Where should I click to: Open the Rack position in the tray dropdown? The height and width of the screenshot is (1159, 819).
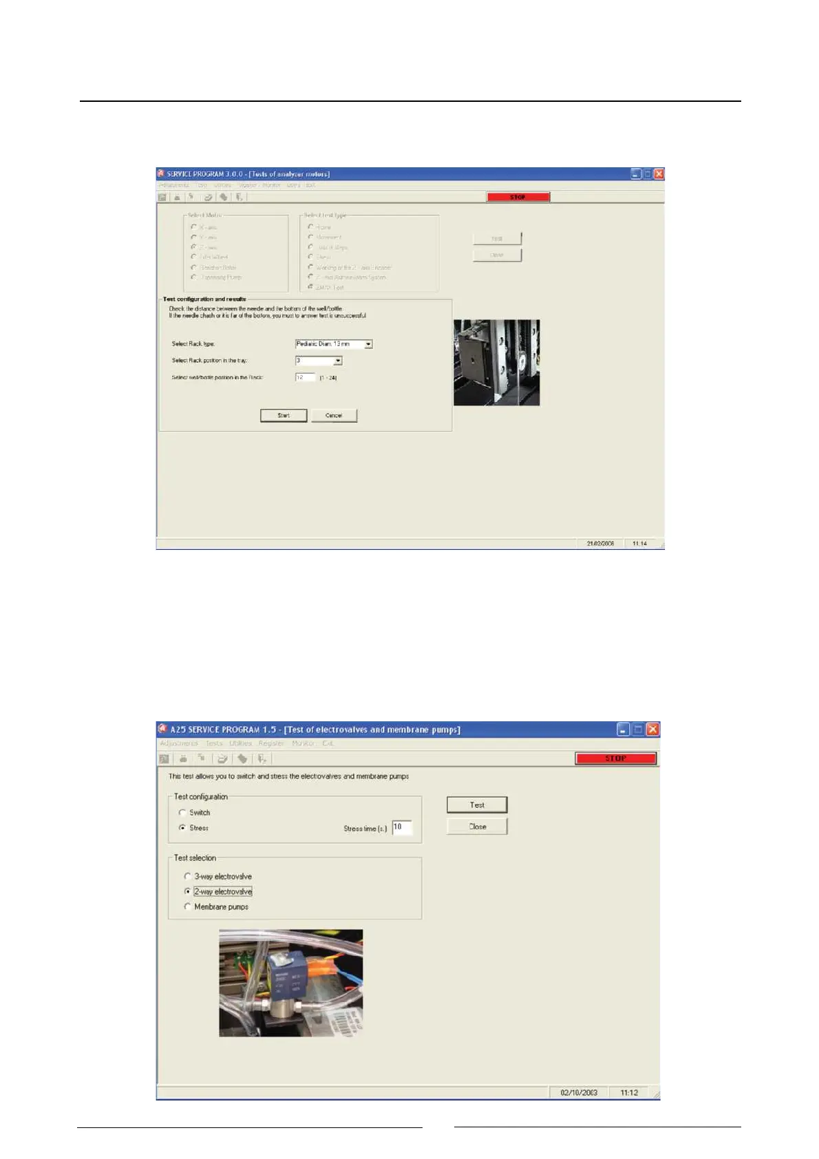point(338,361)
